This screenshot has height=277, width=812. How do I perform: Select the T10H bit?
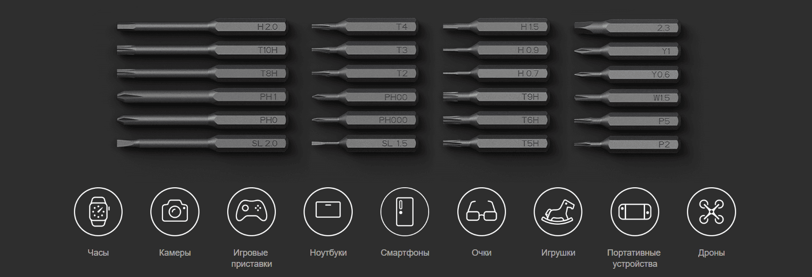[202, 50]
